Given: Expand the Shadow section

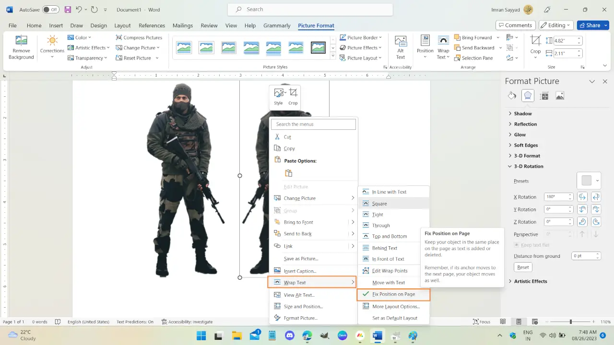Looking at the screenshot, I should coord(523,114).
